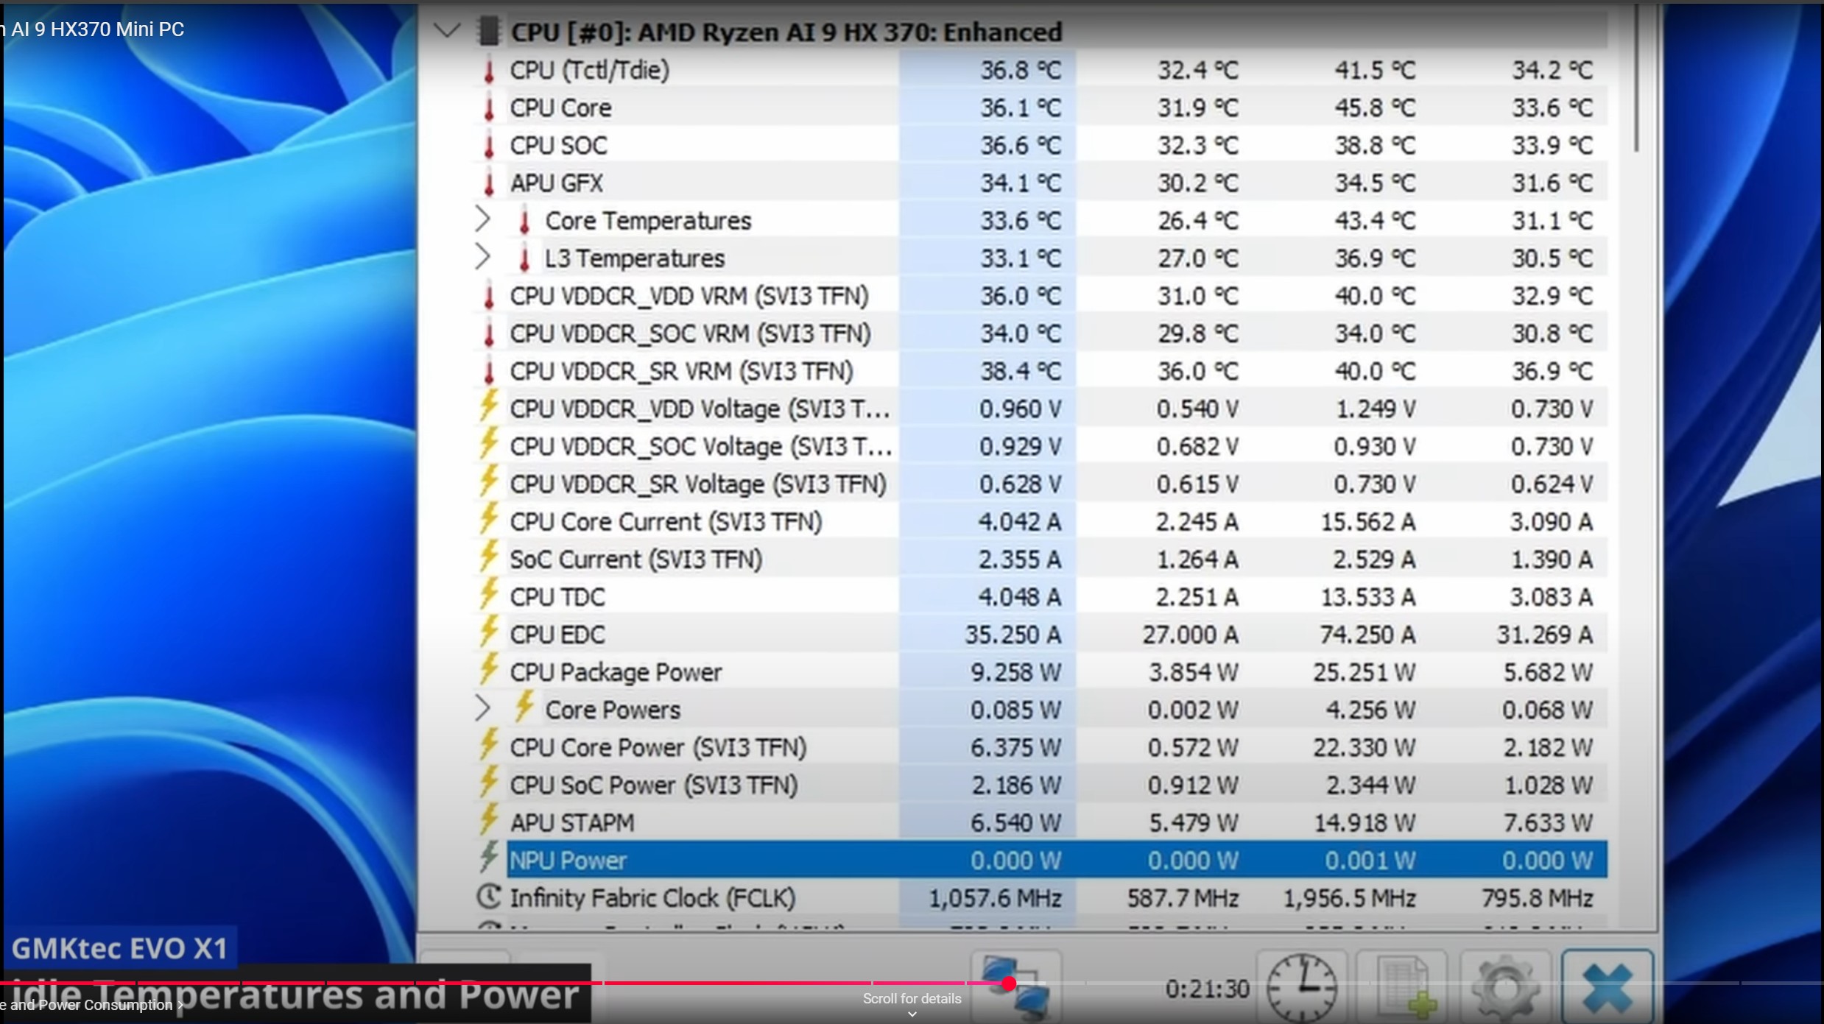The image size is (1824, 1024).
Task: Click the elapsed time 0:21:30 readout
Action: click(x=1207, y=988)
